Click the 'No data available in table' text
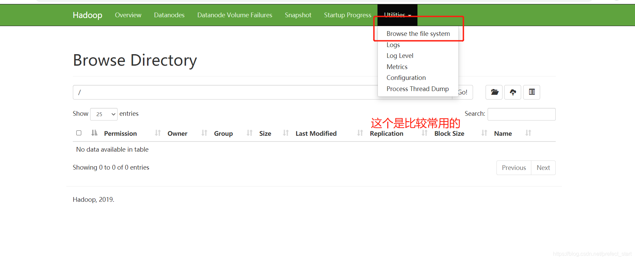The image size is (635, 260). click(112, 149)
